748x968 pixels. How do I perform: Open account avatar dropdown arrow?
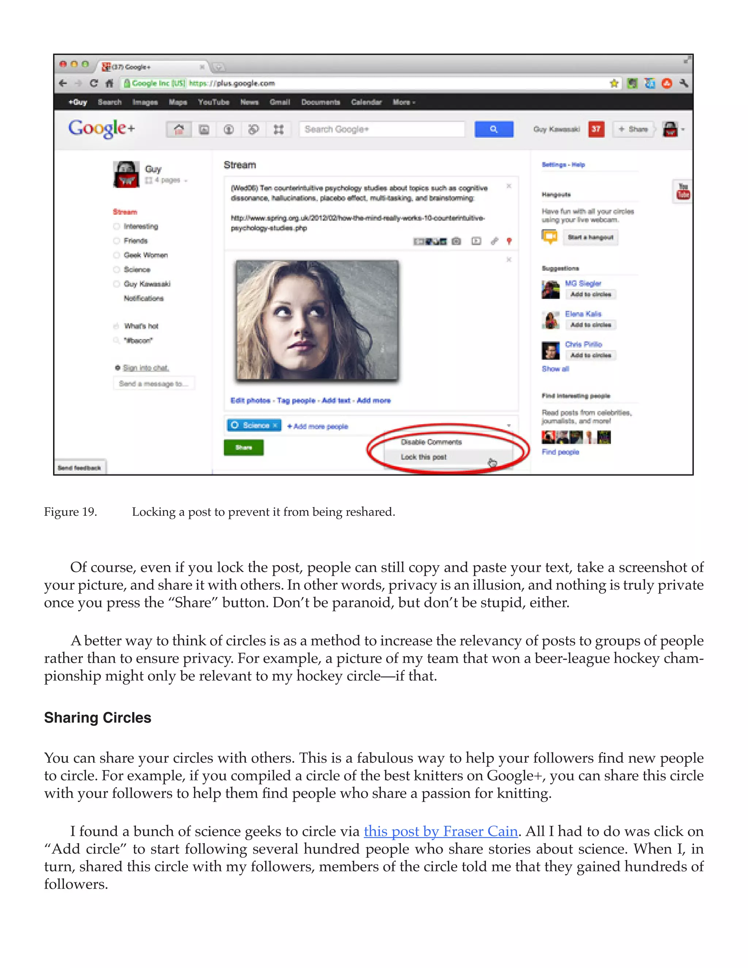(x=683, y=129)
